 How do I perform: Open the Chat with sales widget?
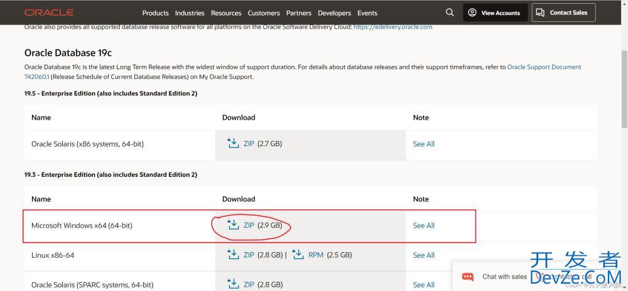(505, 277)
